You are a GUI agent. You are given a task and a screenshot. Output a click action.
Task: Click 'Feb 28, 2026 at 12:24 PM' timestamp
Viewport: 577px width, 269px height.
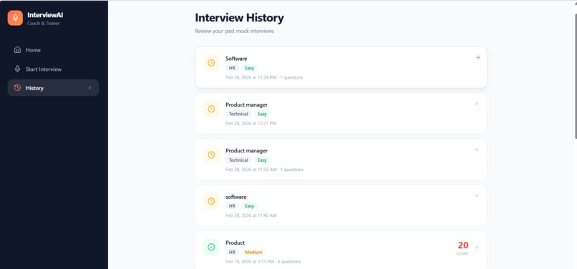tap(251, 78)
